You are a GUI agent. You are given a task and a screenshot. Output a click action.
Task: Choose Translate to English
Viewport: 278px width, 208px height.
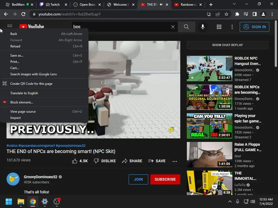[44, 93]
